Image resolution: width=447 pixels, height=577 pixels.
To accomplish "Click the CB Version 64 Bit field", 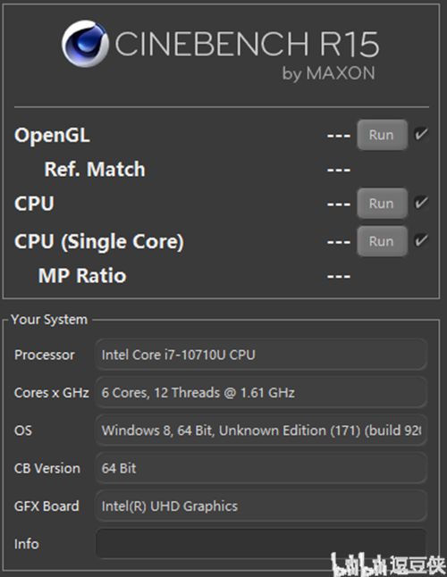I will coord(261,468).
